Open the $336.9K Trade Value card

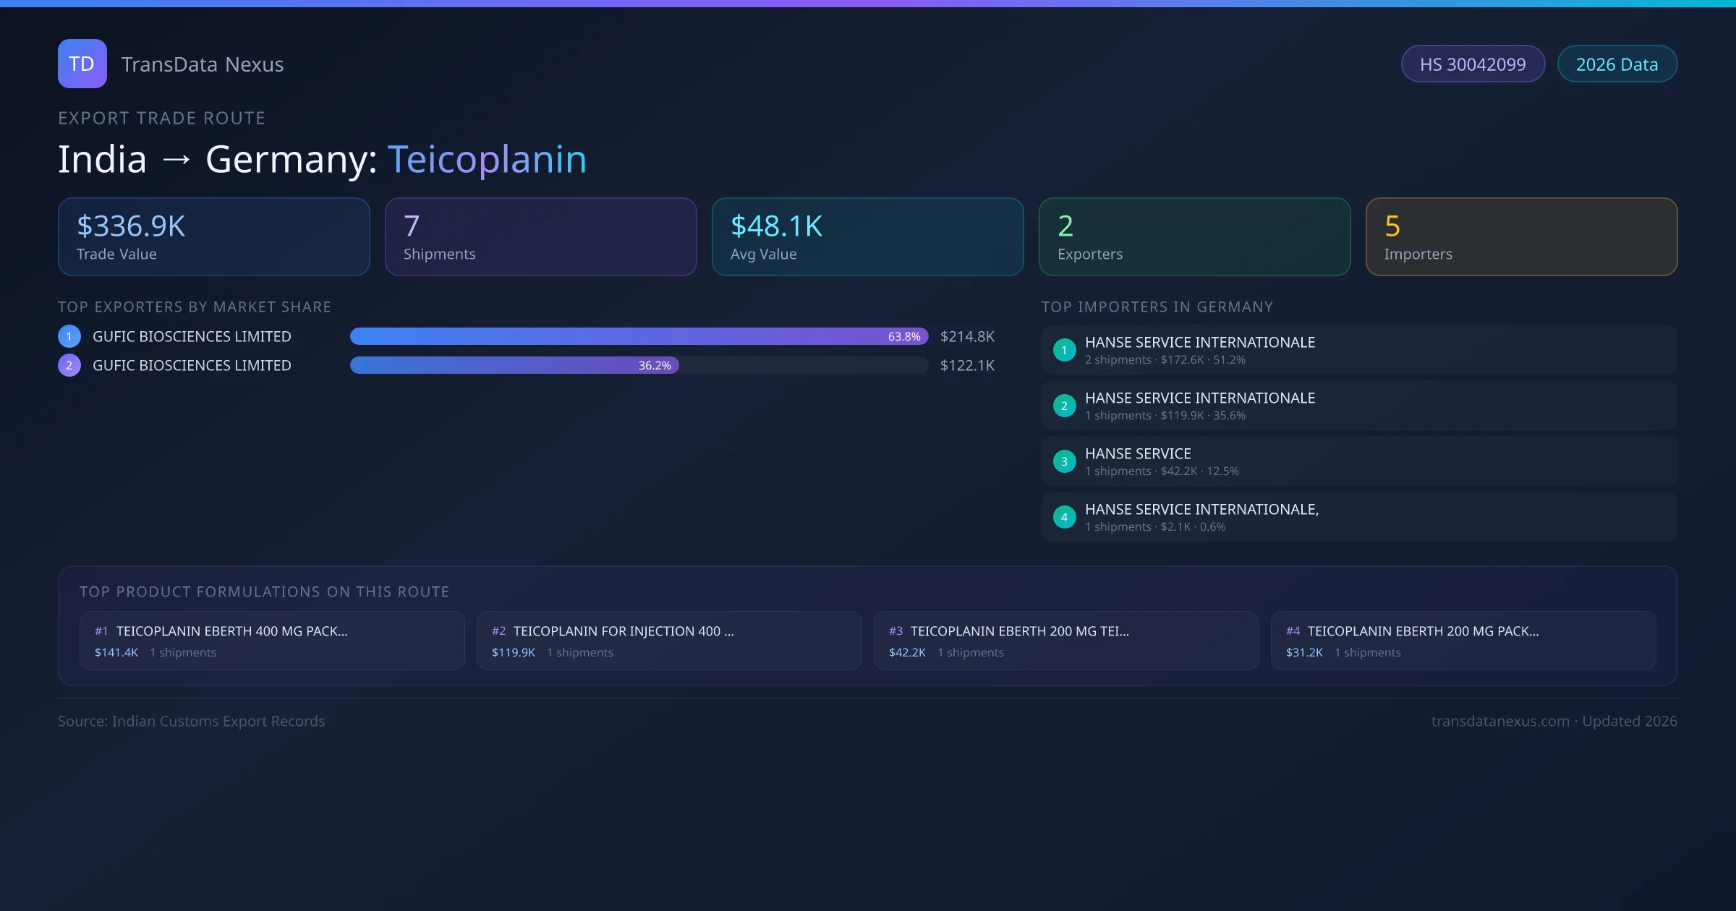[213, 237]
